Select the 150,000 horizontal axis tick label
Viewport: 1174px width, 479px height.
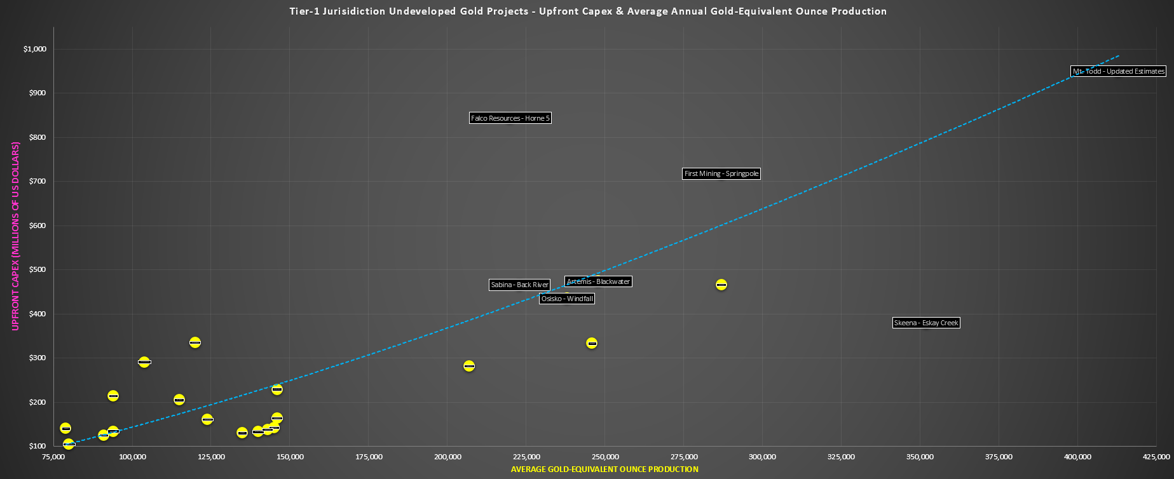[x=290, y=457]
